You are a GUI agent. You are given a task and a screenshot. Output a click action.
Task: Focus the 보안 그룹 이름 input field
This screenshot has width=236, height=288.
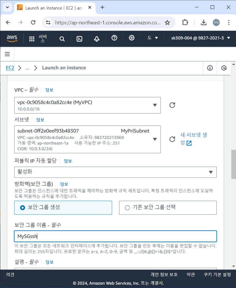coord(115,236)
